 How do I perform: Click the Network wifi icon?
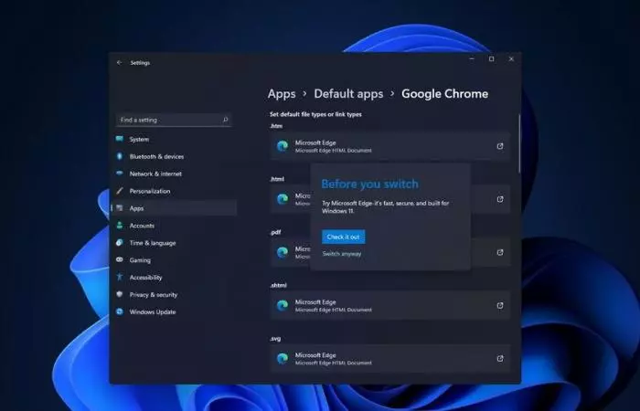click(x=120, y=174)
